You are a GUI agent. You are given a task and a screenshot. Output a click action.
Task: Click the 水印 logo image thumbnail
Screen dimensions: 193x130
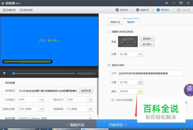pos(128,41)
